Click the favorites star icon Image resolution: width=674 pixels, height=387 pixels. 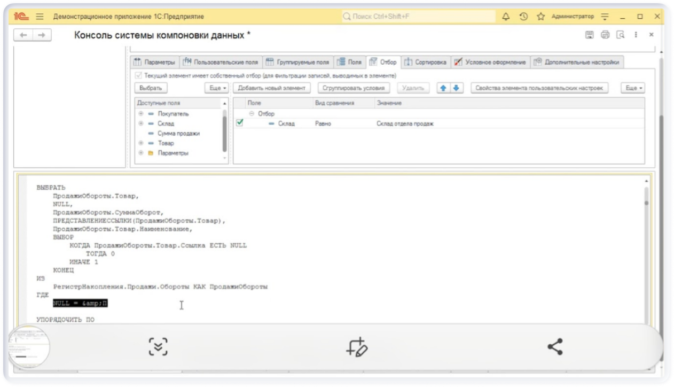[x=540, y=17]
